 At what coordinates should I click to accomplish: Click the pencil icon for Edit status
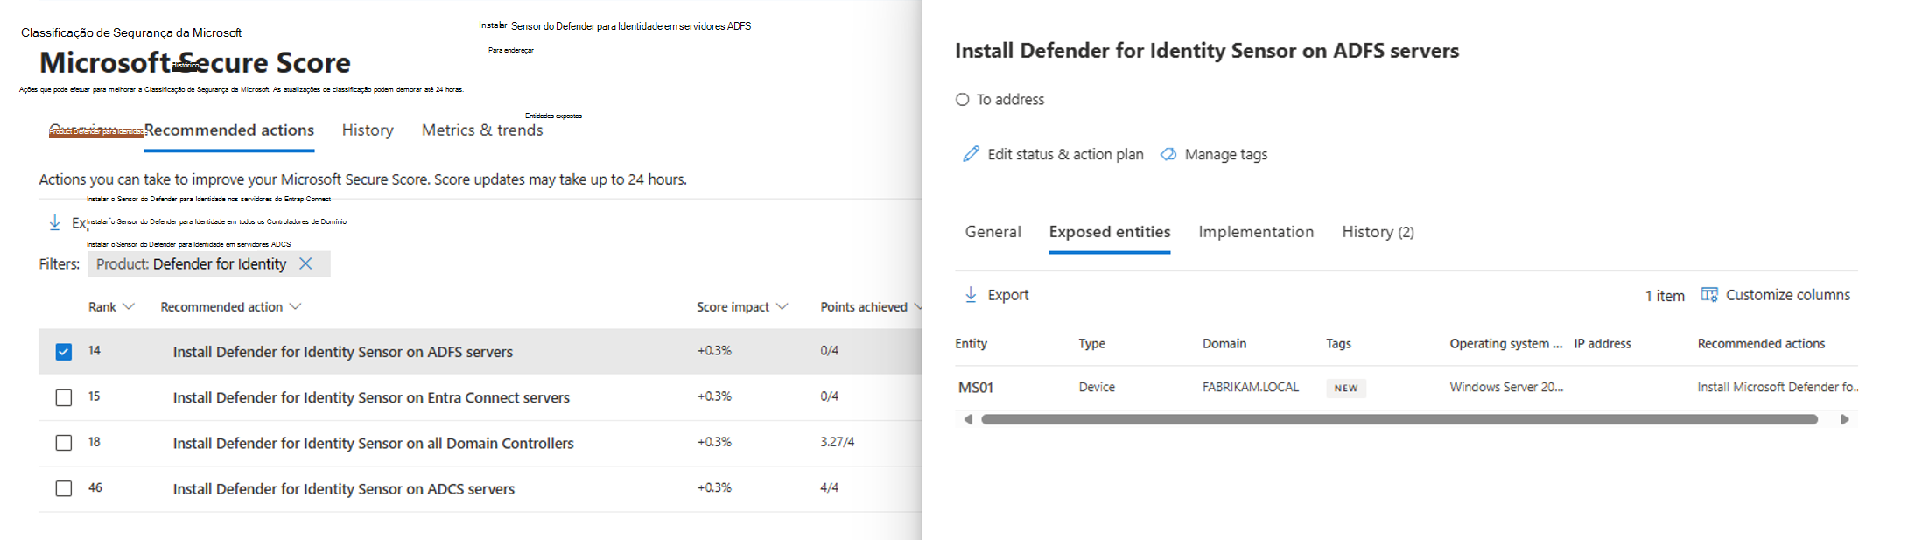coord(971,154)
